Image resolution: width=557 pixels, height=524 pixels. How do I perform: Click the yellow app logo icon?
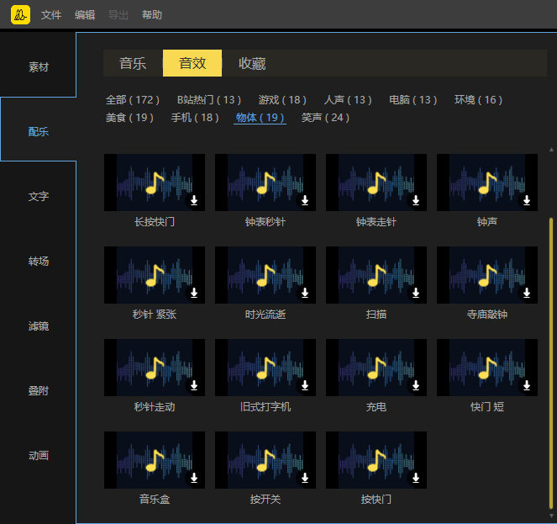point(20,14)
